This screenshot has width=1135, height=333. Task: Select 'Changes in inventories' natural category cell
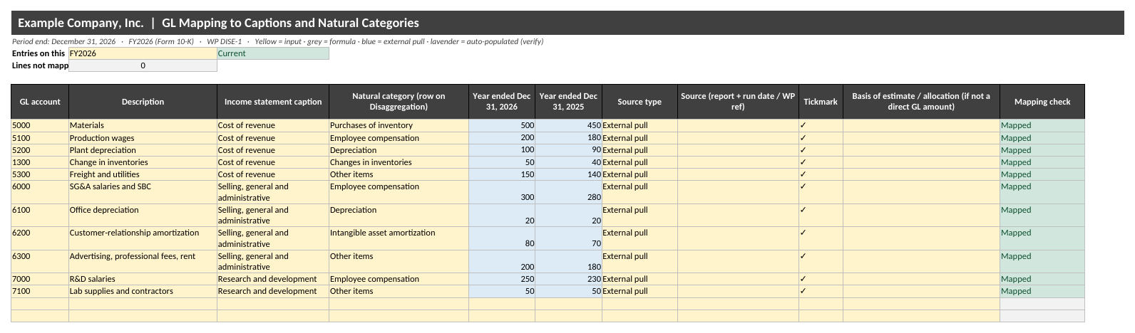[x=399, y=162]
